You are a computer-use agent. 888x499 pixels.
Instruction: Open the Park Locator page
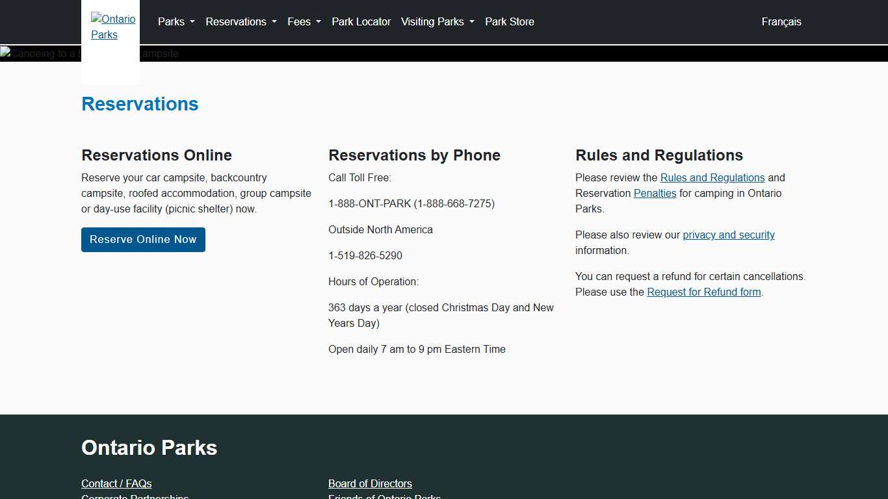(361, 21)
